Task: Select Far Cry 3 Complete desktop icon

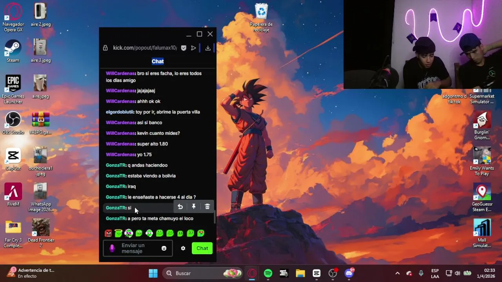Action: click(13, 234)
